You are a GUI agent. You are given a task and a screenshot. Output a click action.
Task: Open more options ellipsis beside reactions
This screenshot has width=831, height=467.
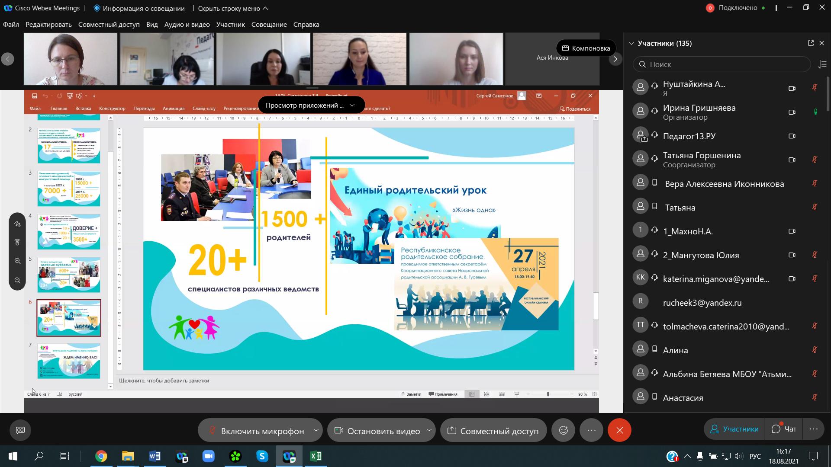[591, 430]
